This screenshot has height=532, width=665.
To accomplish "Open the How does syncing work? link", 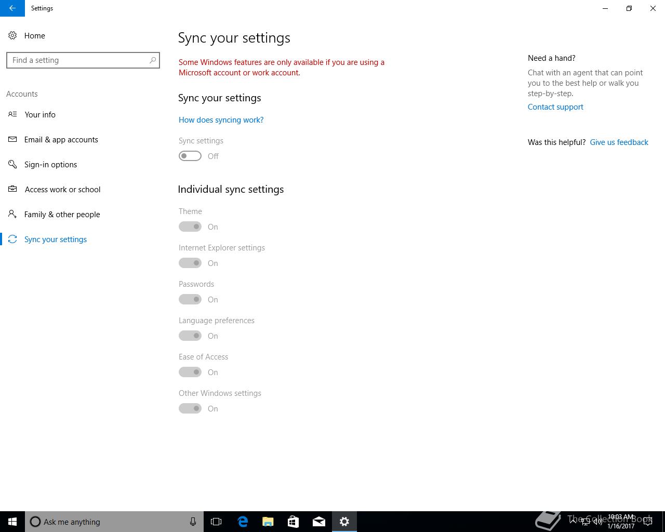I will [221, 120].
